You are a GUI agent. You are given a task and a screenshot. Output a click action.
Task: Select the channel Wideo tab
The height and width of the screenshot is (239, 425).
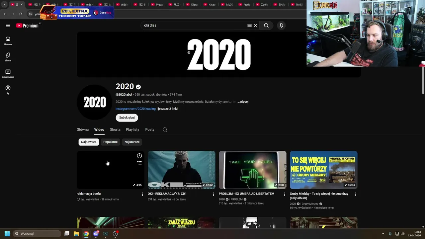click(x=99, y=129)
